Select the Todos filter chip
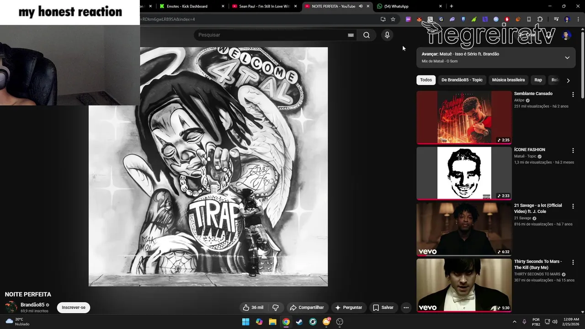The height and width of the screenshot is (329, 585). coord(426,80)
